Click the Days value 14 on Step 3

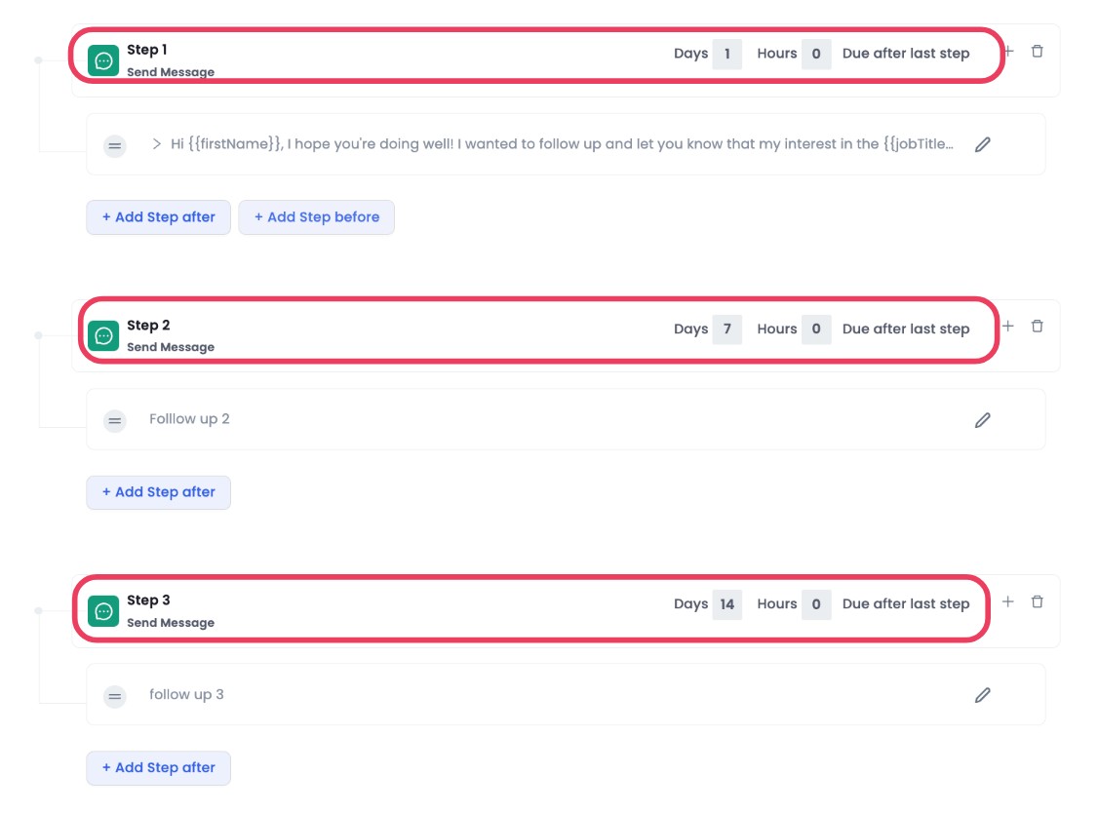[x=725, y=603]
